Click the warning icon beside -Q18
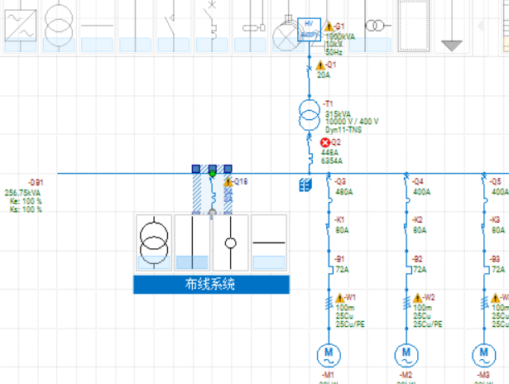Viewport: 509px width, 384px height. click(x=228, y=182)
